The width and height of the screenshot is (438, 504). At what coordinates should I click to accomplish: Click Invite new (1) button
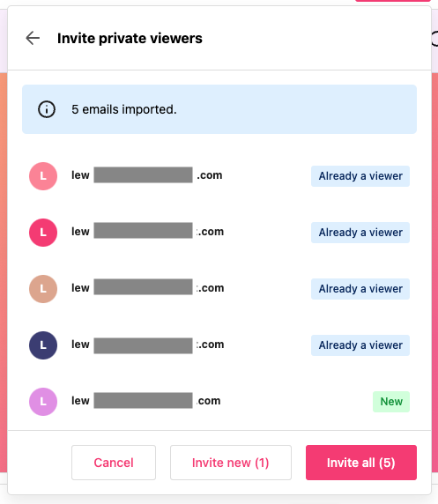(x=231, y=463)
